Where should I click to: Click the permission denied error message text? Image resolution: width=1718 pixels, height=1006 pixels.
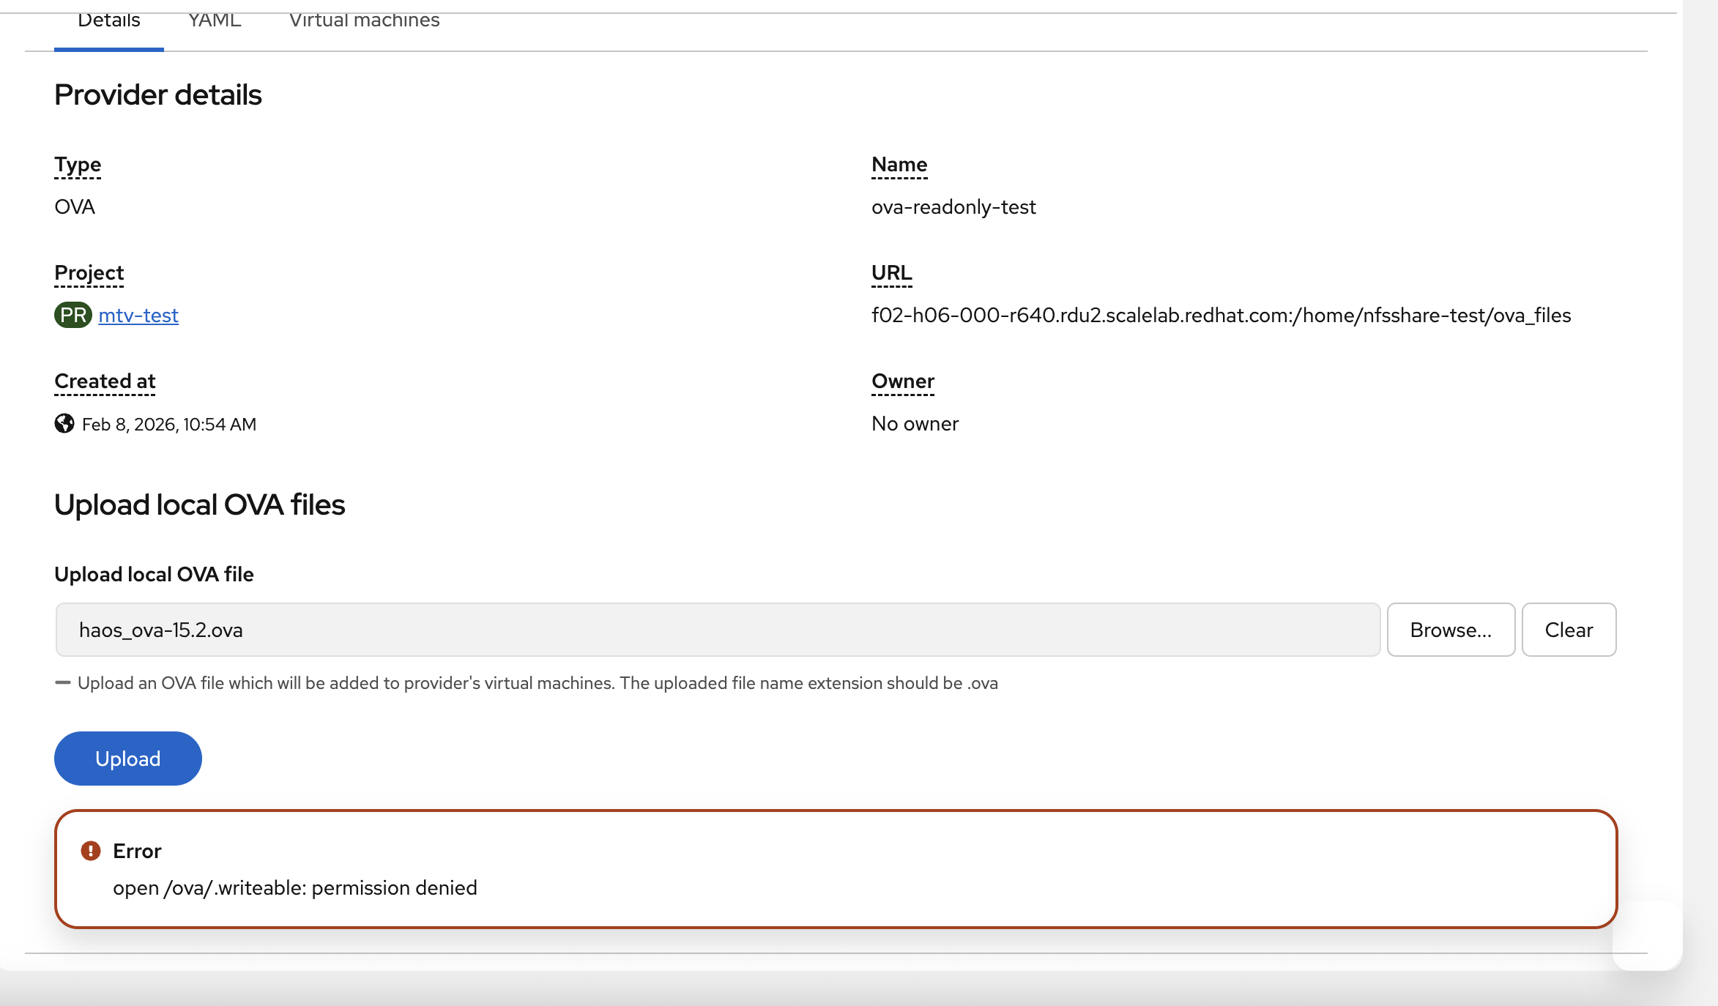tap(295, 887)
